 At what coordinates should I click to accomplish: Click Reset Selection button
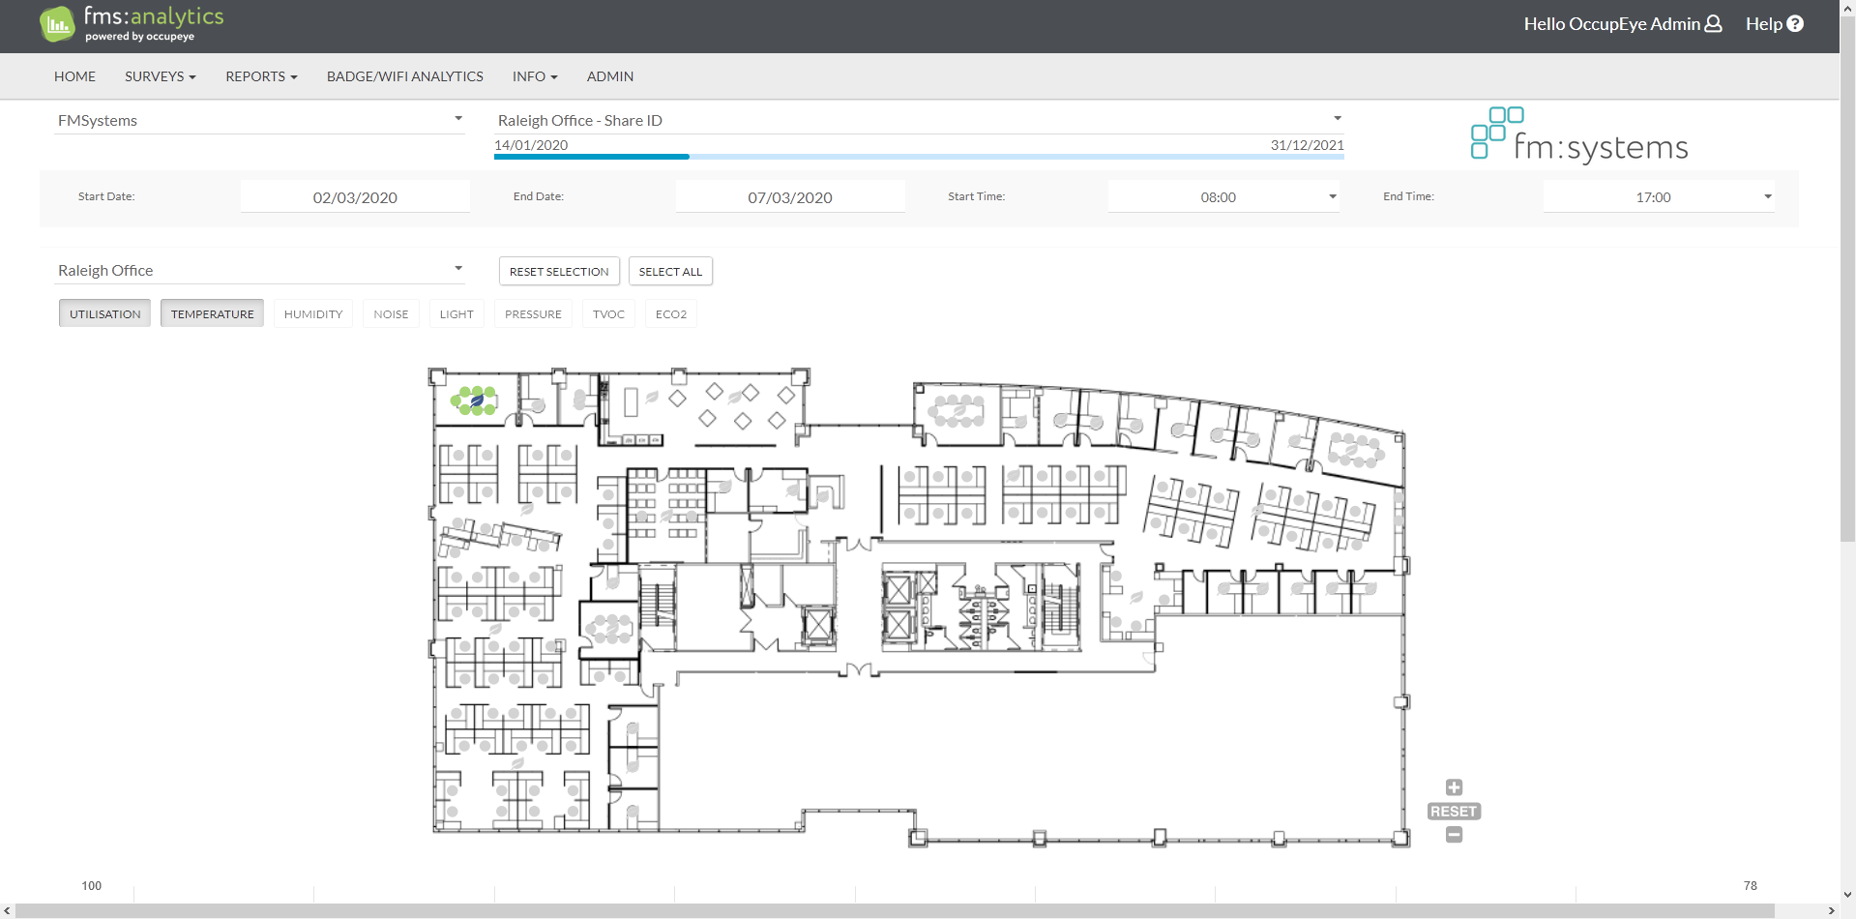click(559, 271)
